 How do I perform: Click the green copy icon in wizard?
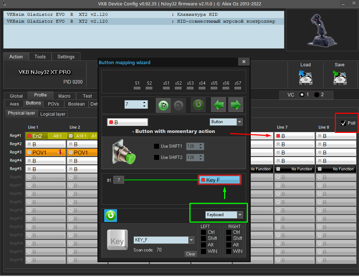pyautogui.click(x=163, y=105)
